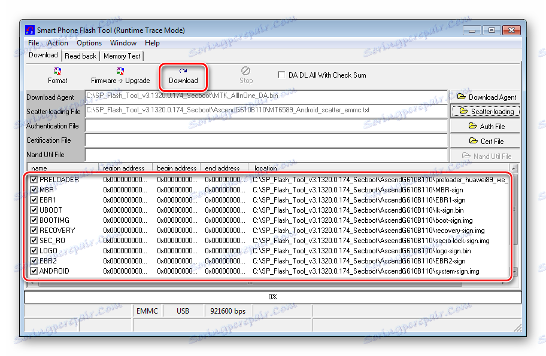The image size is (546, 356).
Task: Open the File menu
Action: 34,43
